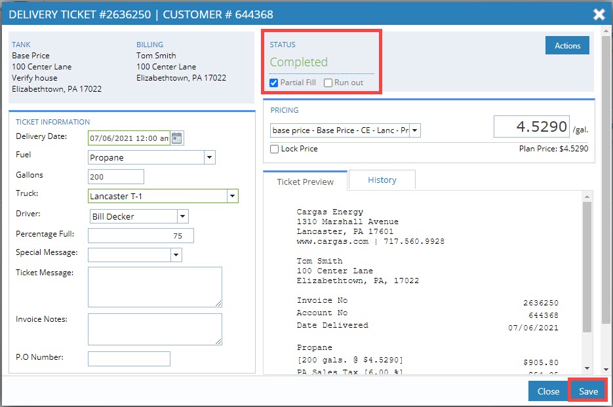Open the Special Message dropdown
Image resolution: width=613 pixels, height=407 pixels.
(176, 255)
